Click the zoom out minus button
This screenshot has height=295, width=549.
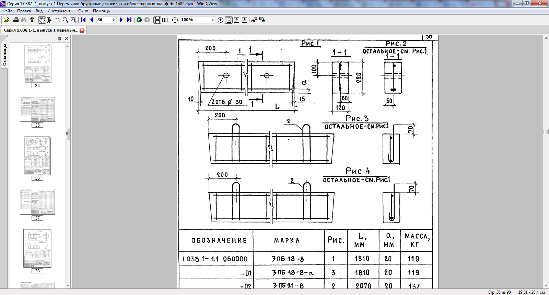click(x=175, y=20)
